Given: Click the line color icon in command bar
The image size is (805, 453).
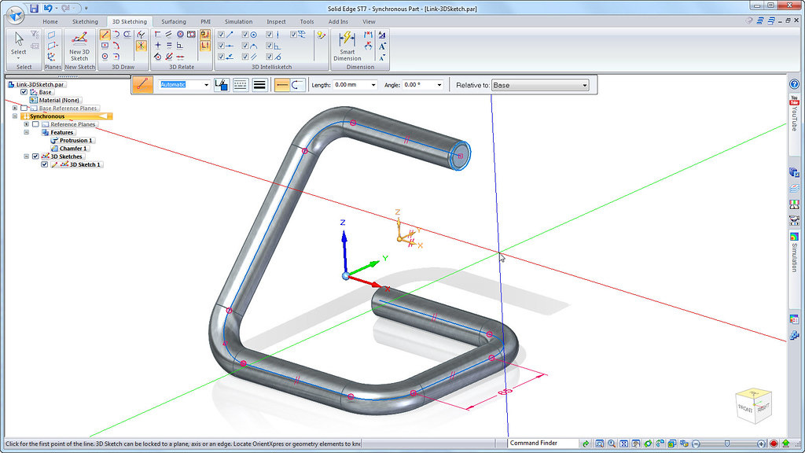Looking at the screenshot, I should [x=221, y=85].
